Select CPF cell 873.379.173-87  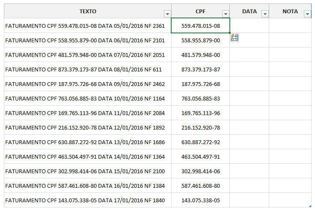point(200,69)
